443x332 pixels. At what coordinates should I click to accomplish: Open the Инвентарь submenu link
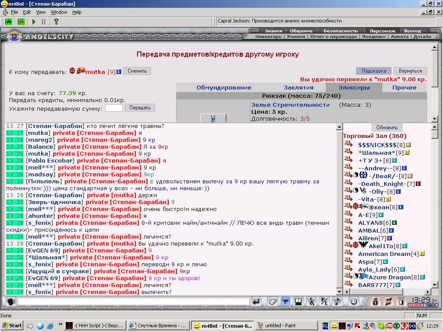(x=268, y=37)
